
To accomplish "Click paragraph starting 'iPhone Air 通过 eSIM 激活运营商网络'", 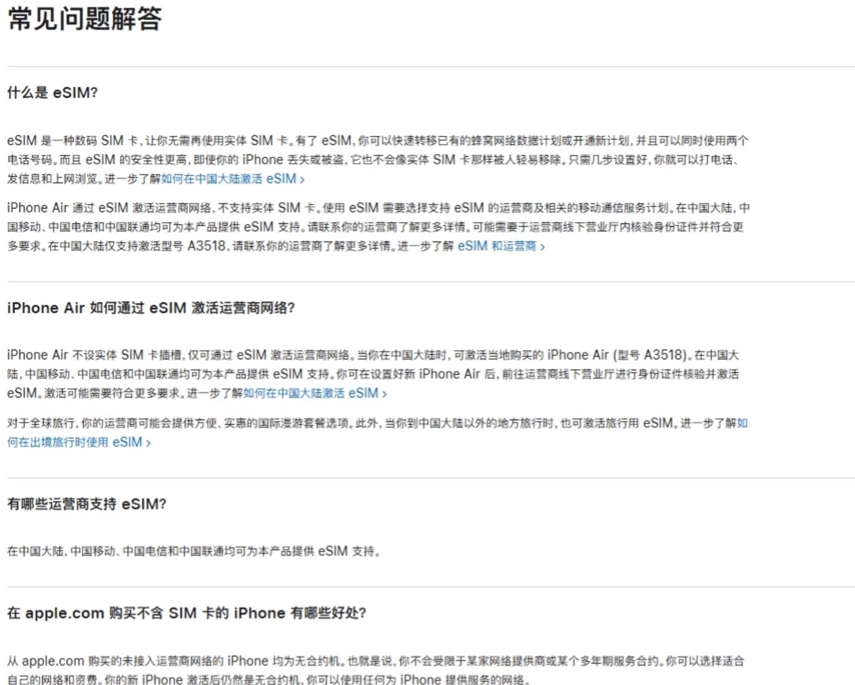I will click(x=378, y=227).
